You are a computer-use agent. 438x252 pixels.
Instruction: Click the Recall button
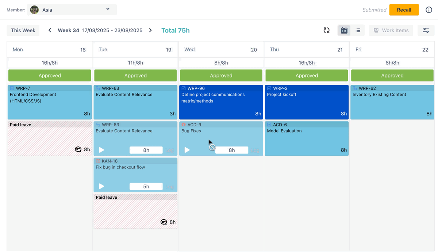click(404, 10)
